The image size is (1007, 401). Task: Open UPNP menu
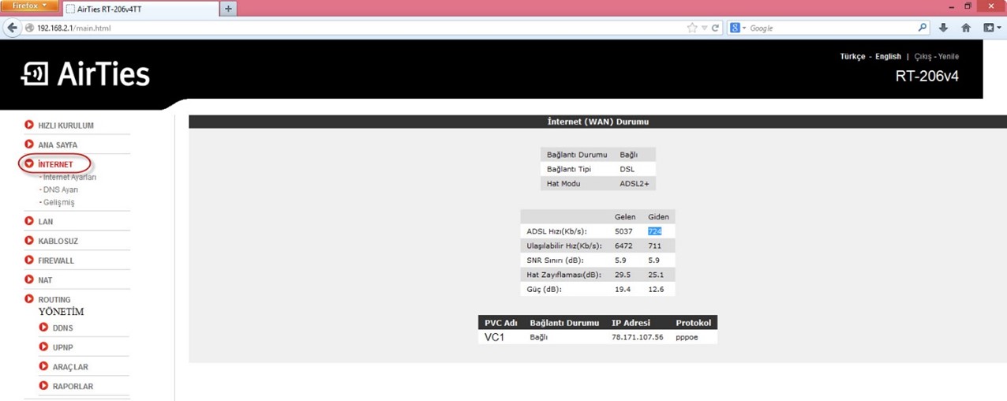[63, 347]
